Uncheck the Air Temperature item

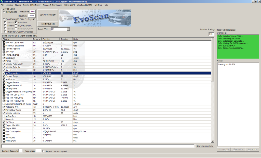coord(4,73)
